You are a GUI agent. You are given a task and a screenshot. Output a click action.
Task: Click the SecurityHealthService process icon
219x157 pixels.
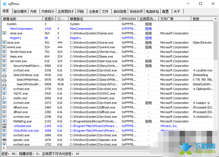coord(4,65)
